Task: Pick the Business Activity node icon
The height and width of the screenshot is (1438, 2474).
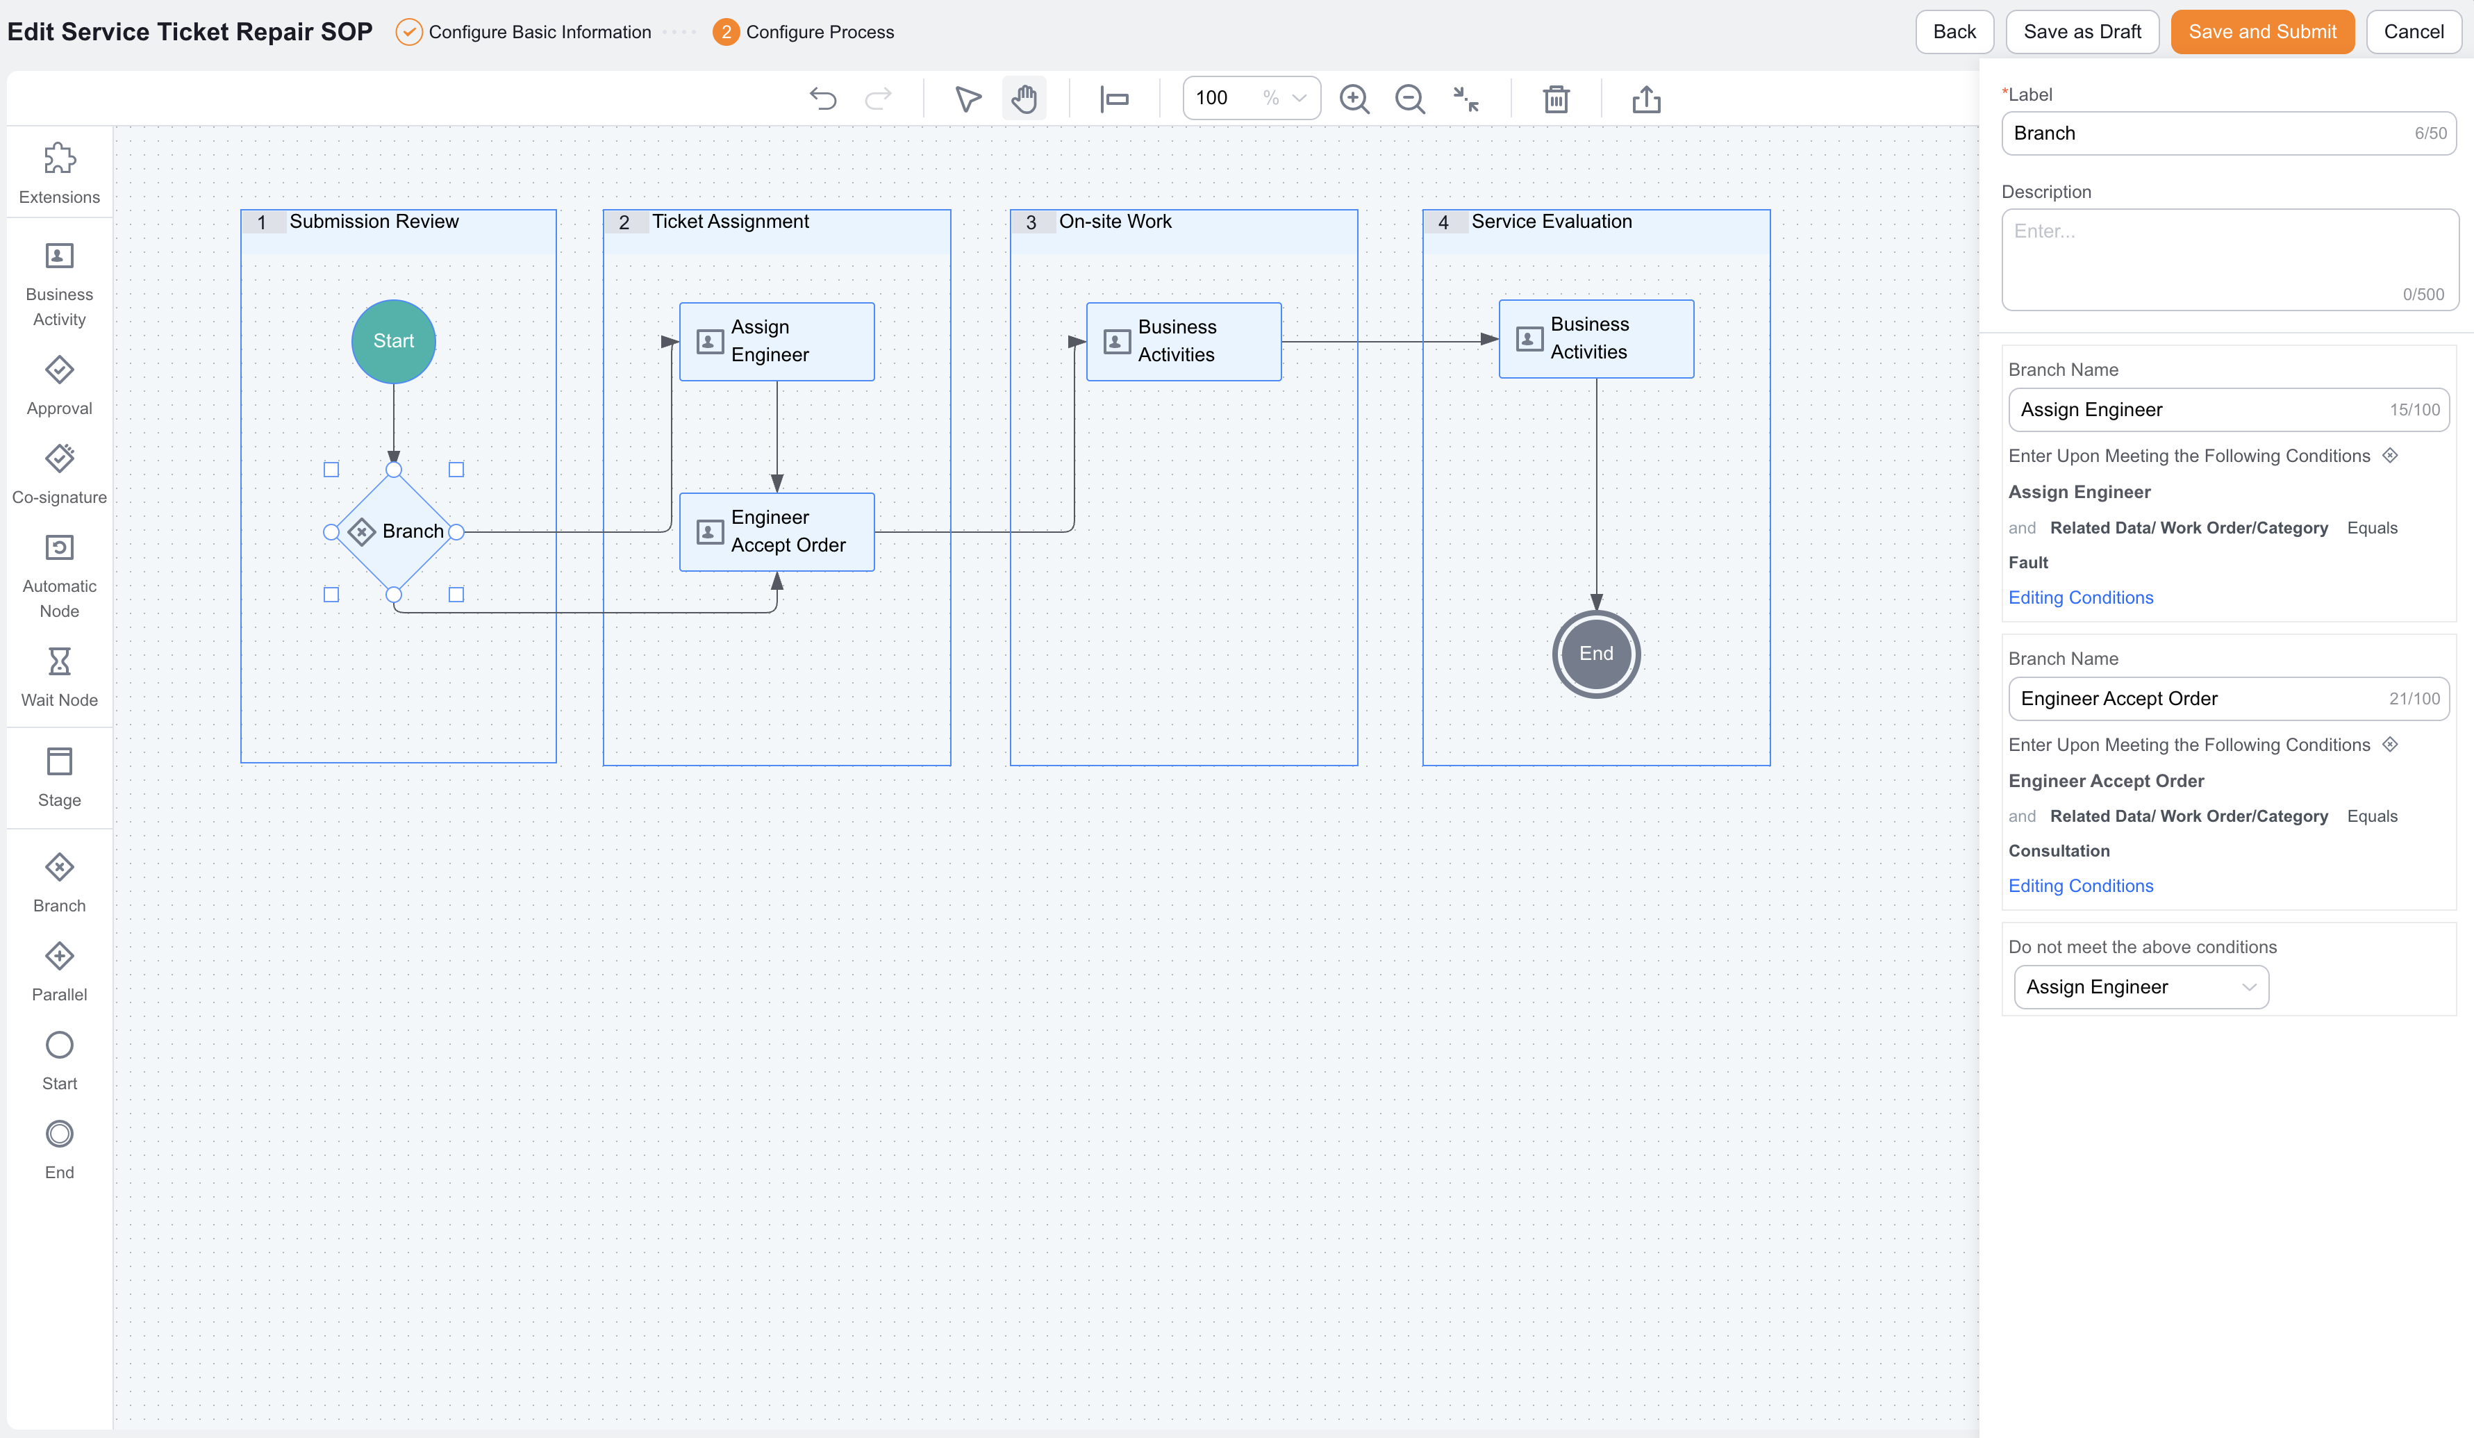Action: (x=60, y=256)
